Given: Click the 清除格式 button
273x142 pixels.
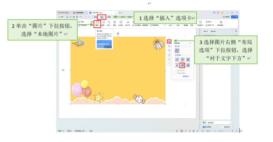Looking at the screenshot, I should pyautogui.click(x=213, y=31).
